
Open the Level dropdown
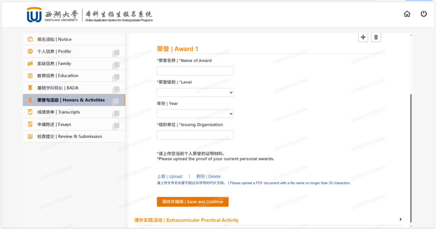(x=195, y=92)
